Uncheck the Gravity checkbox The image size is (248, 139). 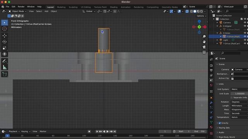[220, 123]
